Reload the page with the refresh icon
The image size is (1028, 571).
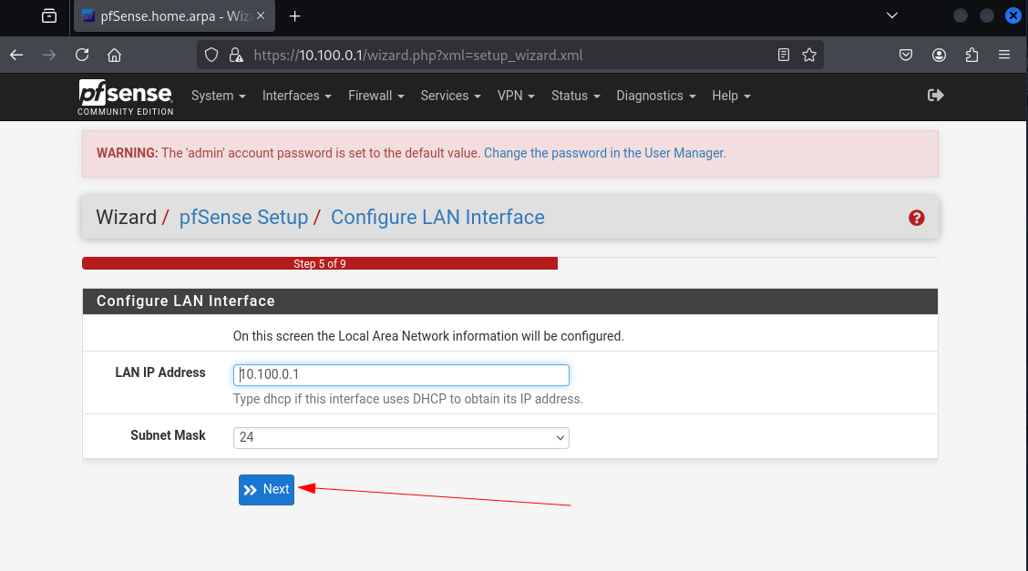82,55
